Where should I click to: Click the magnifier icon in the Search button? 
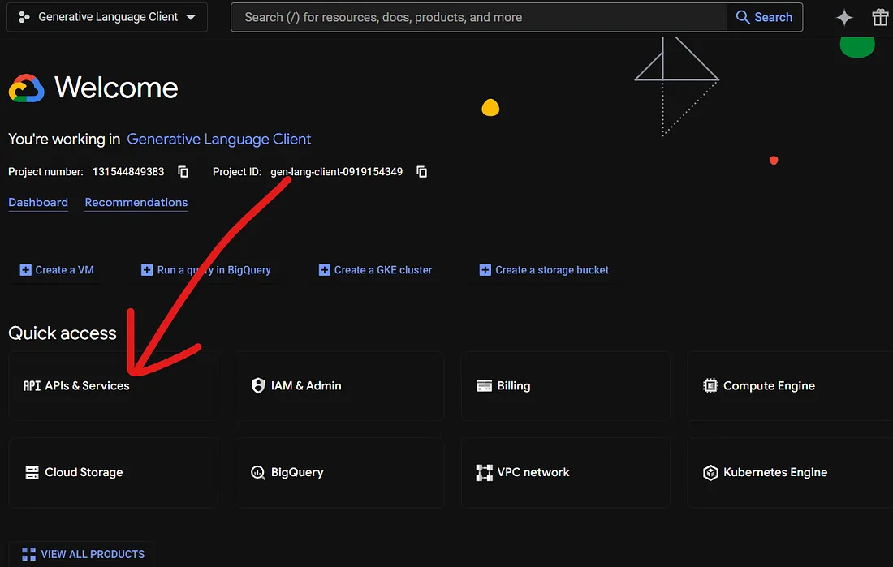click(x=743, y=17)
